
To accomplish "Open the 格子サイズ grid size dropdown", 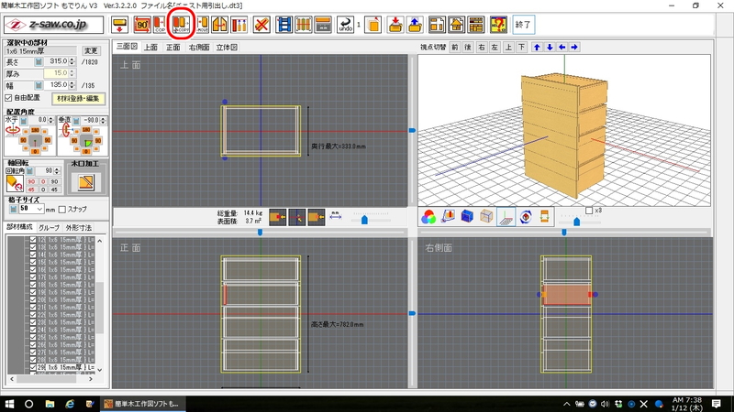I will 40,209.
